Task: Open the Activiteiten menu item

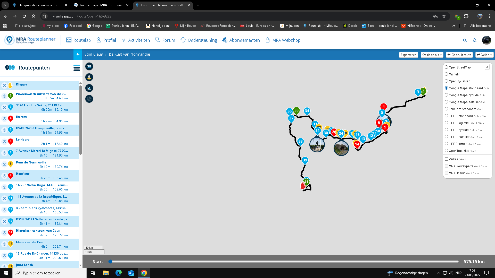Action: tap(136, 40)
